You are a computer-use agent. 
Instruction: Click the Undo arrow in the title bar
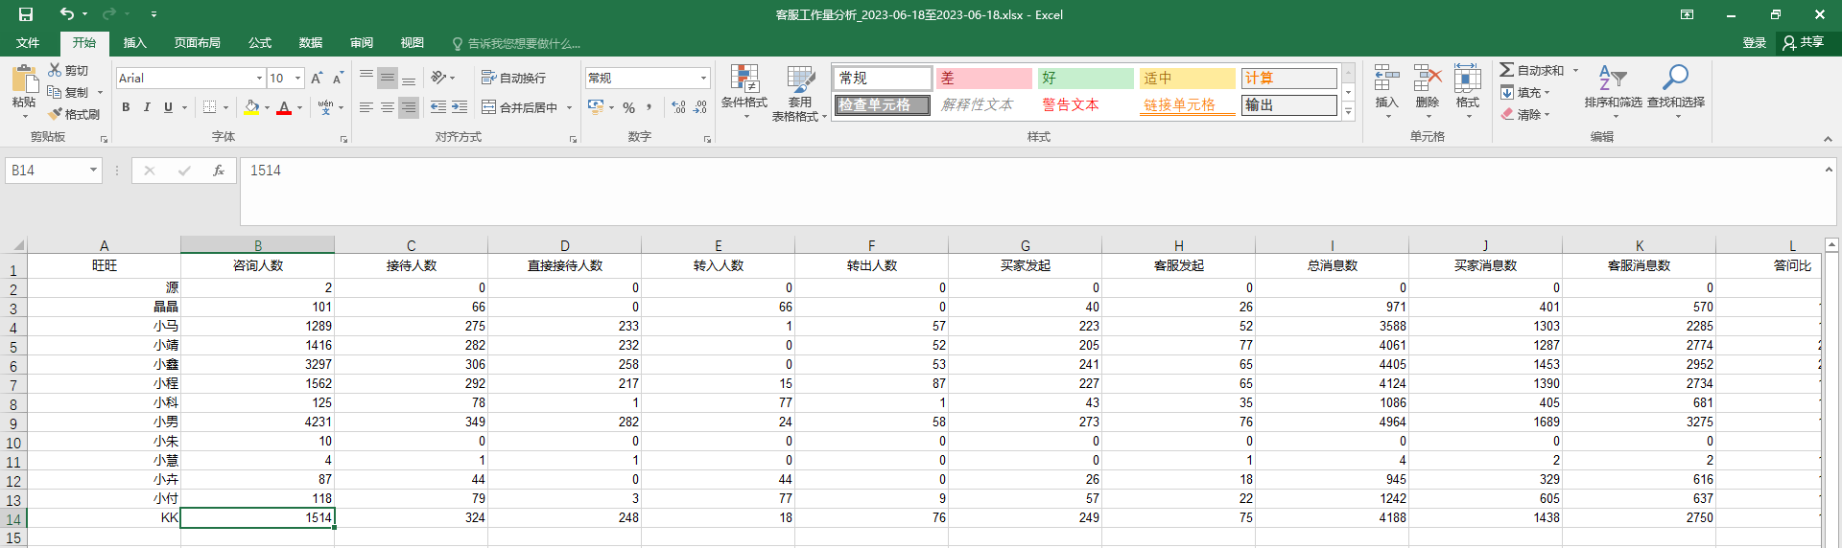66,14
